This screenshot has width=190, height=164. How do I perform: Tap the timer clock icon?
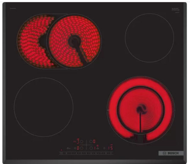coord(104,148)
